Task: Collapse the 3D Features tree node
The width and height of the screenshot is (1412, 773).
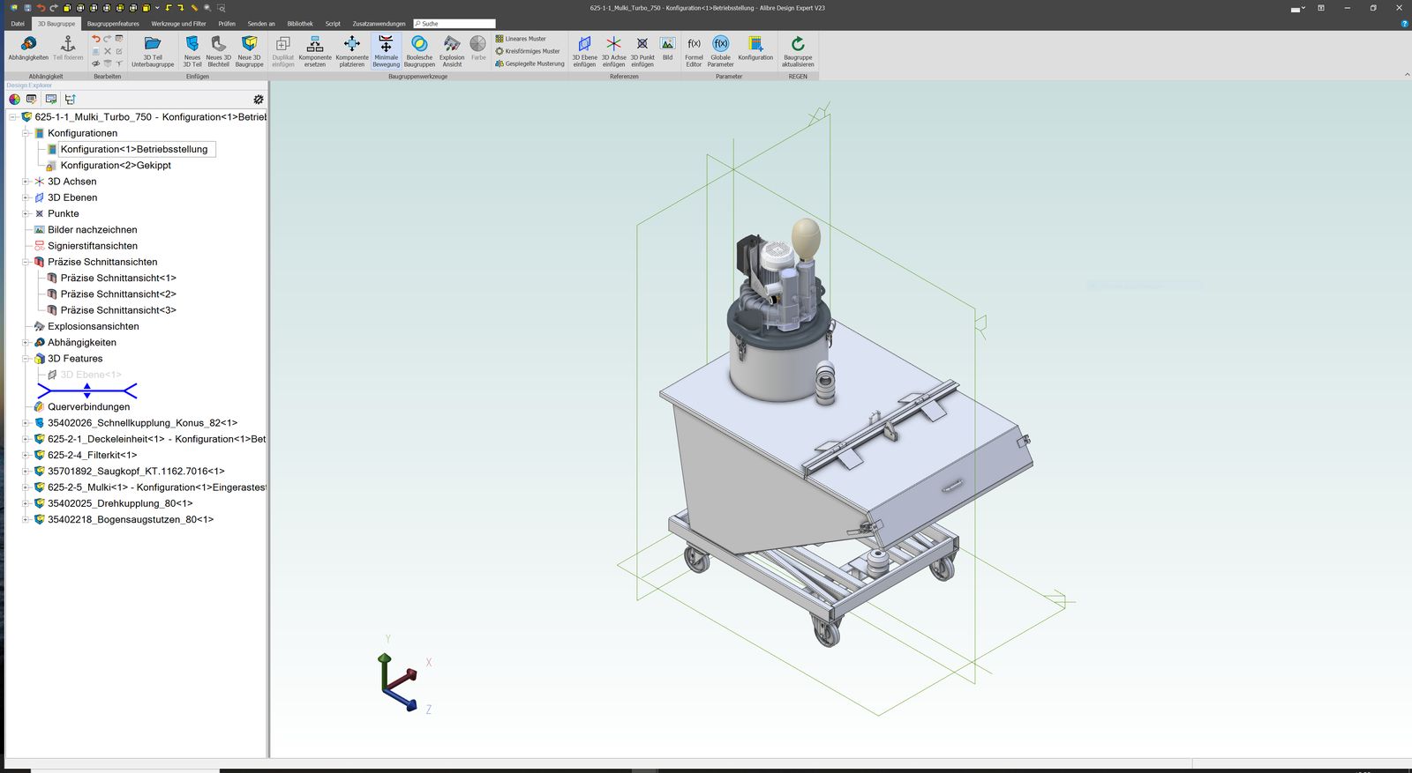Action: click(x=26, y=359)
